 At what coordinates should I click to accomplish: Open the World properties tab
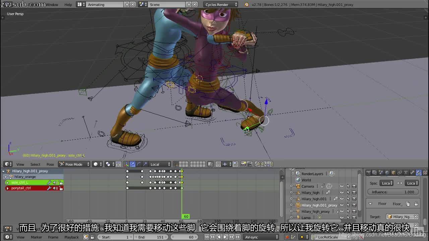click(x=387, y=173)
